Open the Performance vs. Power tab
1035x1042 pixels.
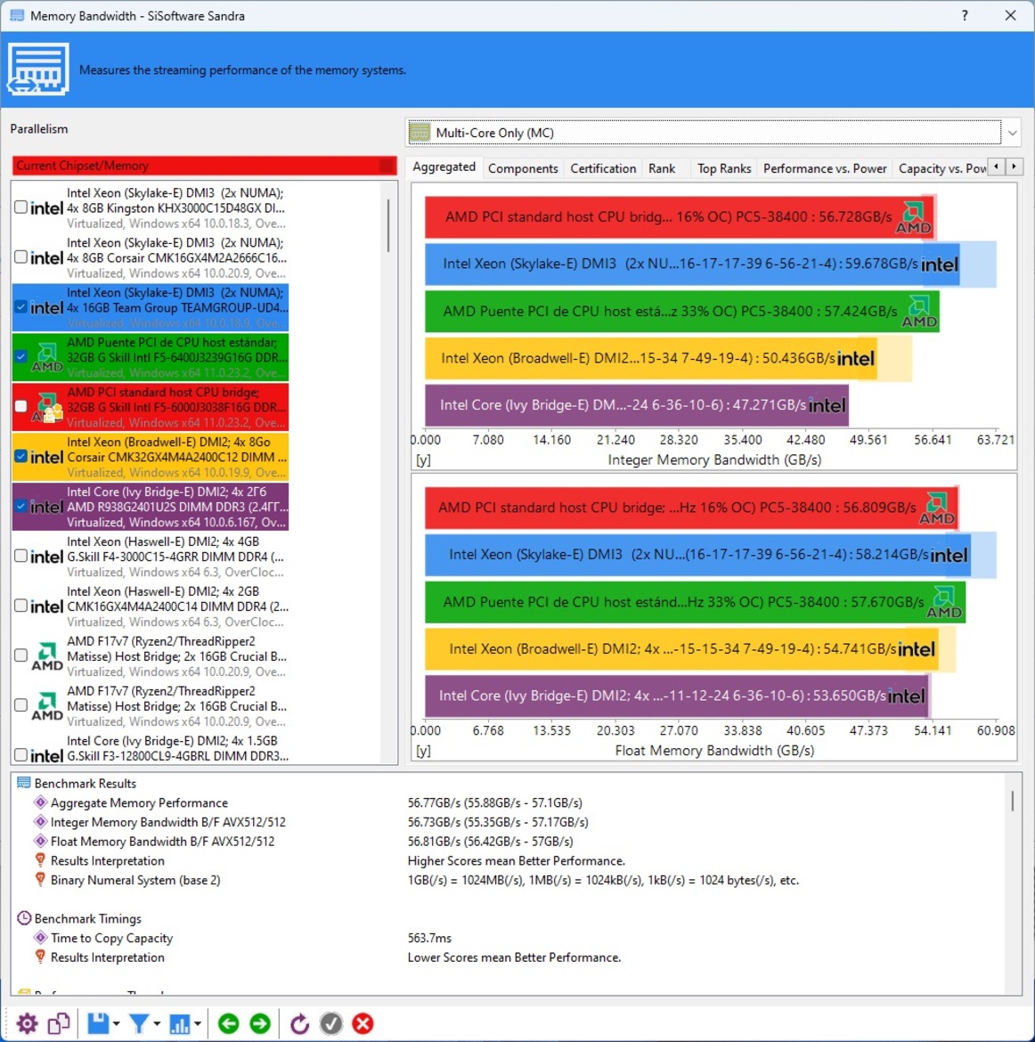[x=825, y=169]
